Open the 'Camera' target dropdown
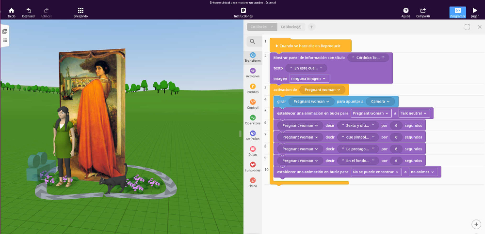This screenshot has height=234, width=485. coord(381,102)
